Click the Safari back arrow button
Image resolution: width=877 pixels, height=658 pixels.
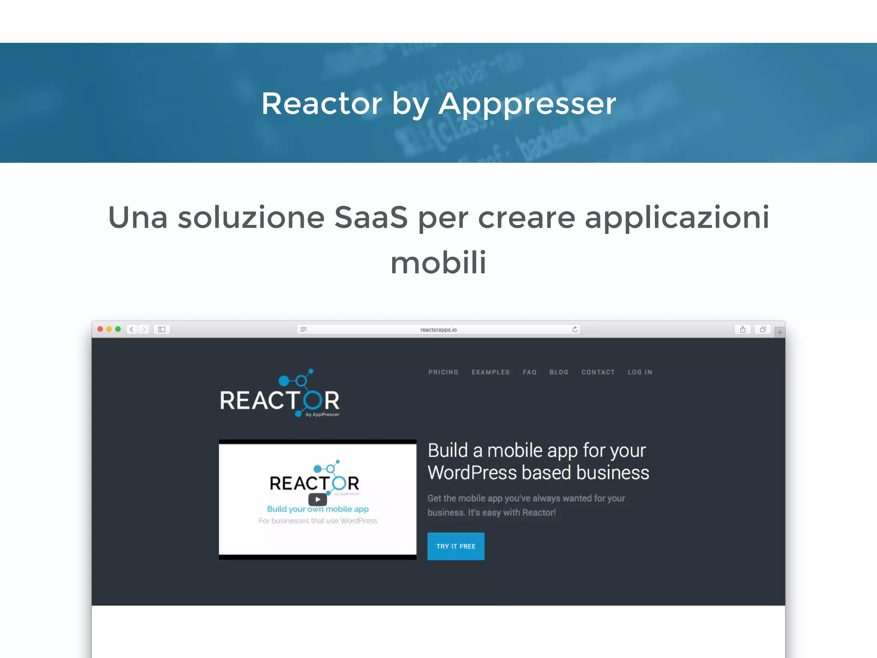132,329
